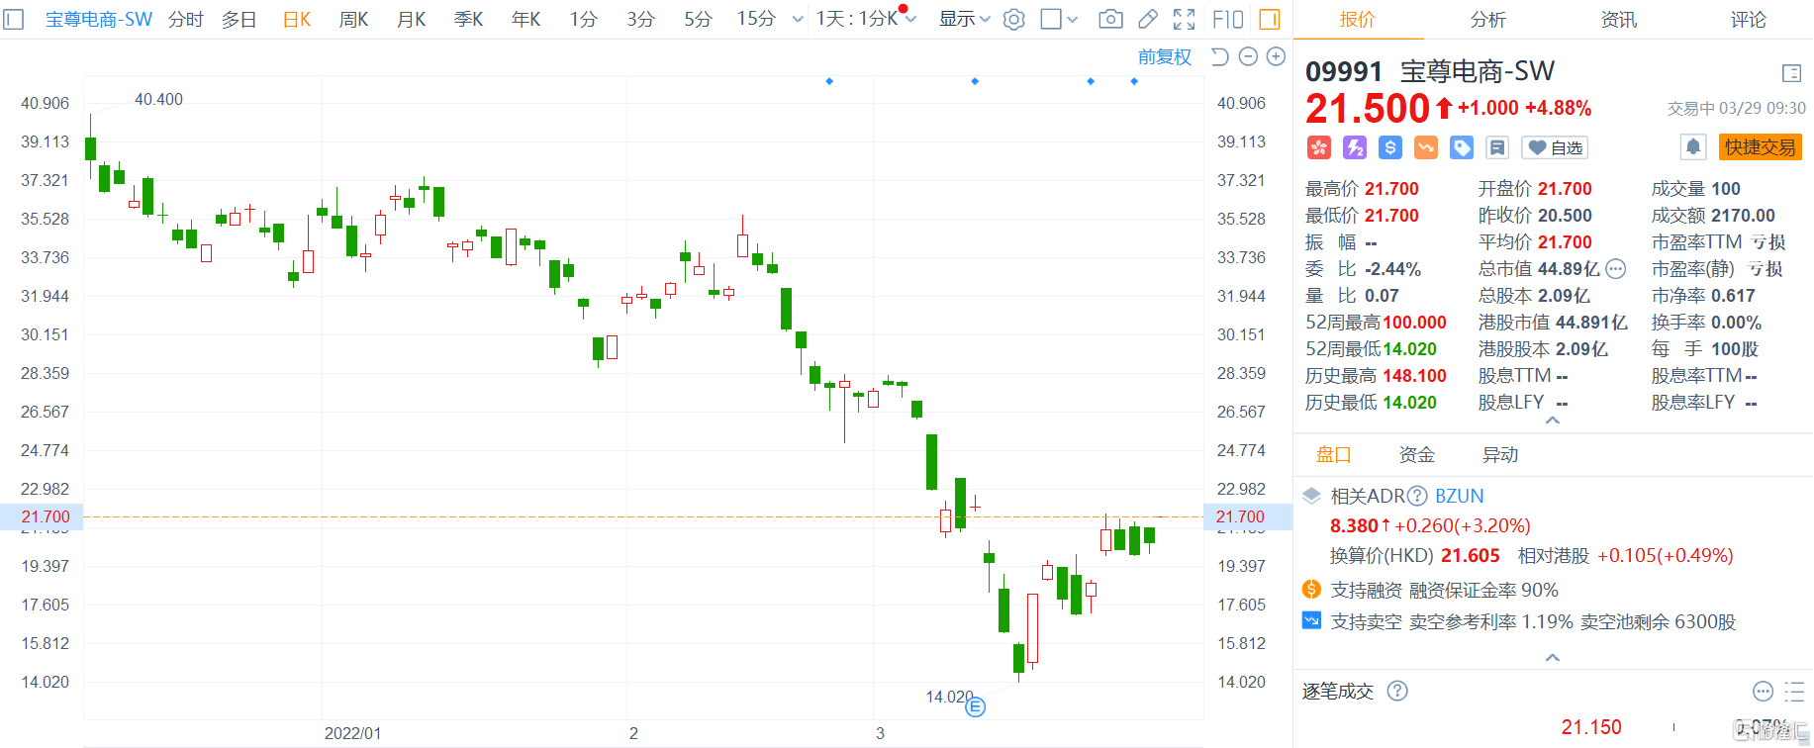Select the drawing pencil tool
Screen dimensions: 1814x748
1148,19
